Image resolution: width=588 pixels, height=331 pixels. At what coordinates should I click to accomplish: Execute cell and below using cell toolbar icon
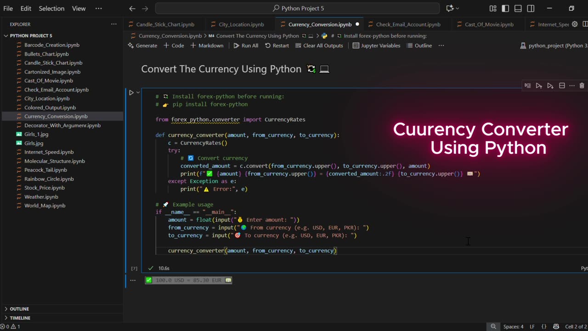pyautogui.click(x=550, y=86)
